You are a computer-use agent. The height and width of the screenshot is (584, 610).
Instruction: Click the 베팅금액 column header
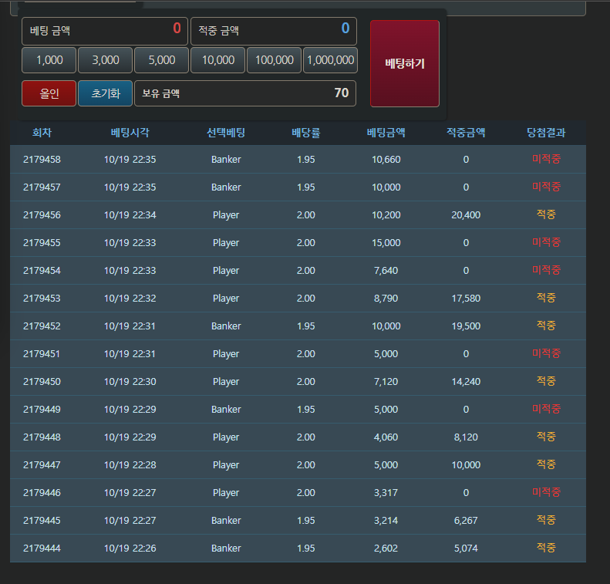[x=386, y=133]
